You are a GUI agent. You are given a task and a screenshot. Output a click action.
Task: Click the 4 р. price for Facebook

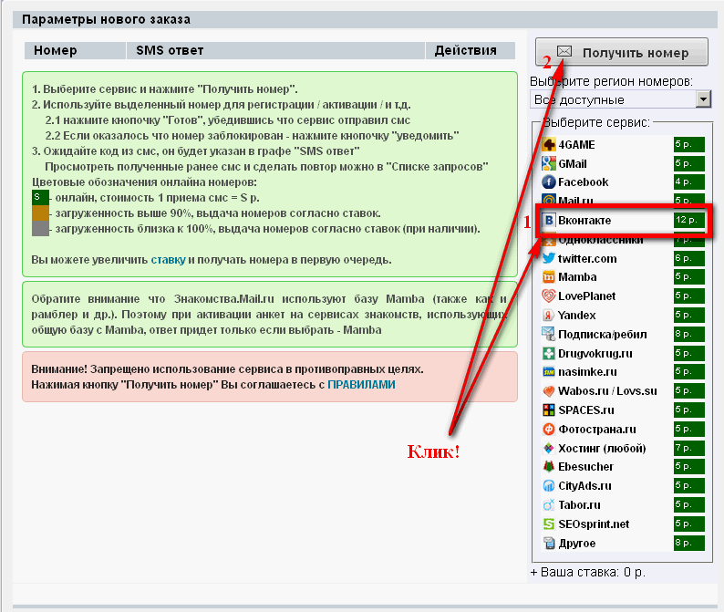(689, 182)
